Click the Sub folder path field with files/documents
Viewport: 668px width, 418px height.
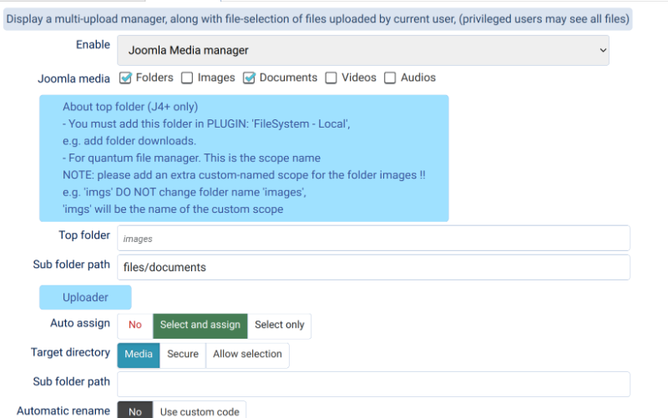(x=372, y=267)
